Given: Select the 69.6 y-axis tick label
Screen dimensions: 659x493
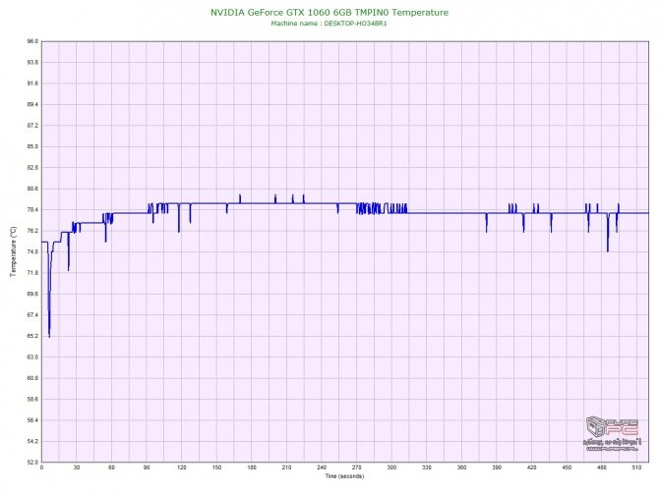Looking at the screenshot, I should click(x=32, y=294).
